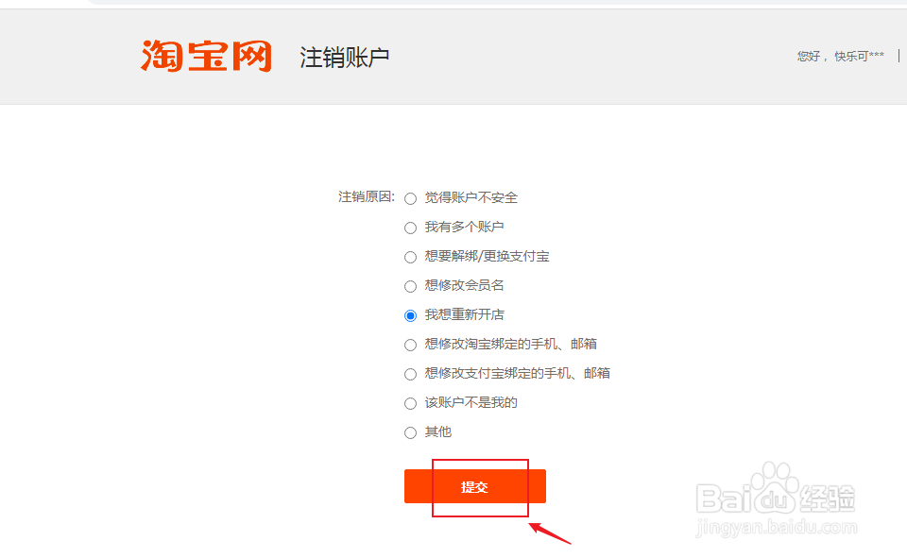This screenshot has height=558, width=907.
Task: Click the checked 我想重新开店 radio circle
Action: (410, 315)
